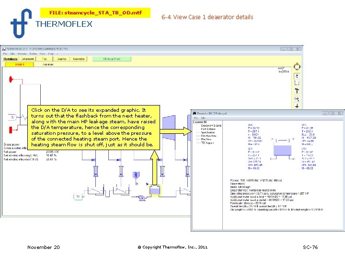345x259 pixels.
Task: Click stream label (44) in deaerator graphic
Action: coord(251,125)
